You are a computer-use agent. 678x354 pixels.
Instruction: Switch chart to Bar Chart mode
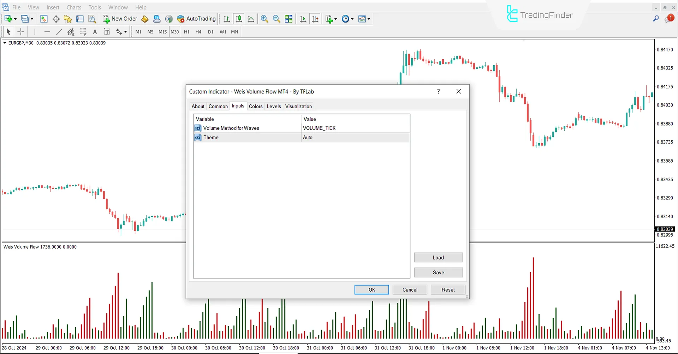pos(227,19)
